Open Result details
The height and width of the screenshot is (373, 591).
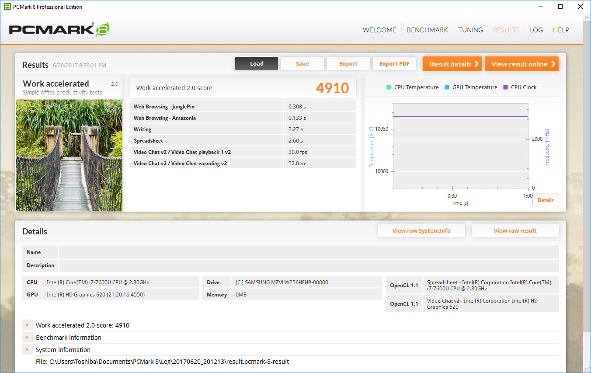[x=452, y=64]
